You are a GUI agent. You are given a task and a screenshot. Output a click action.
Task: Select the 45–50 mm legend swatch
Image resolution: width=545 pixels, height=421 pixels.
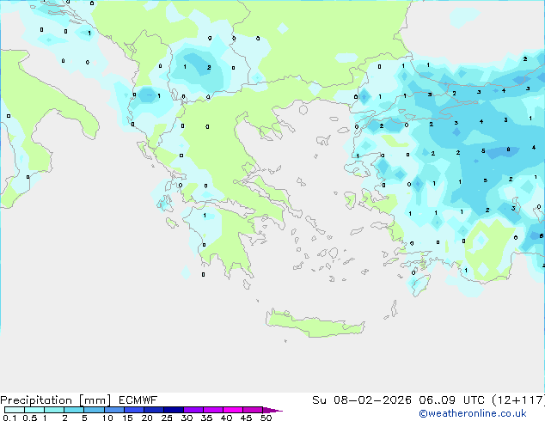pos(253,410)
